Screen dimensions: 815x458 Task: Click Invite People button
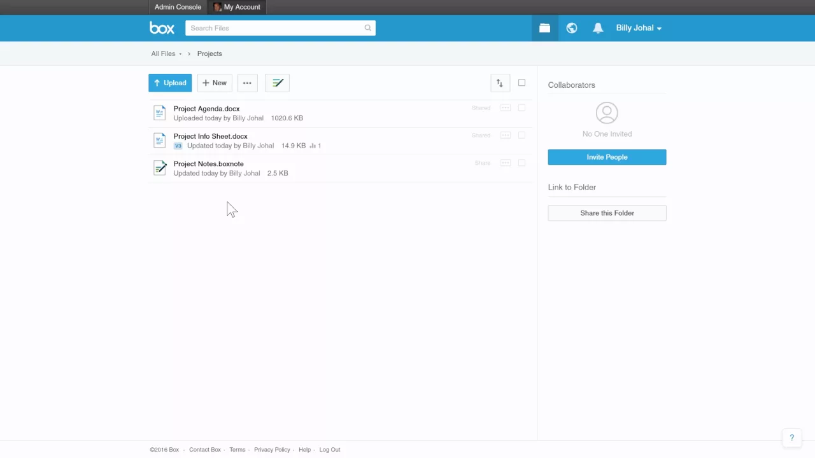coord(607,157)
